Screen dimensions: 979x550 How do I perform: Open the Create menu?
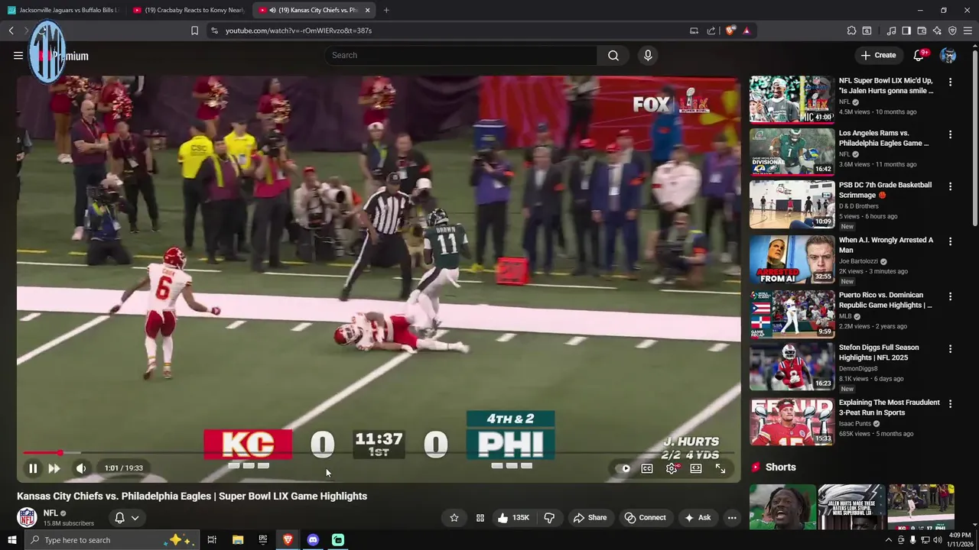tap(878, 55)
